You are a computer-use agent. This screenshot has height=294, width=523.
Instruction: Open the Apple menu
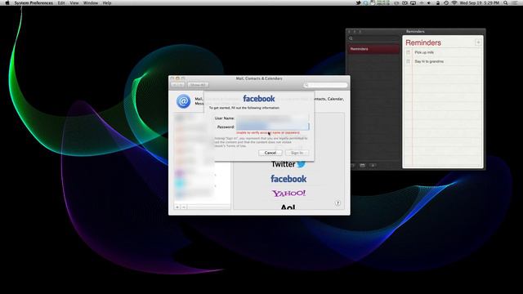pyautogui.click(x=7, y=2)
